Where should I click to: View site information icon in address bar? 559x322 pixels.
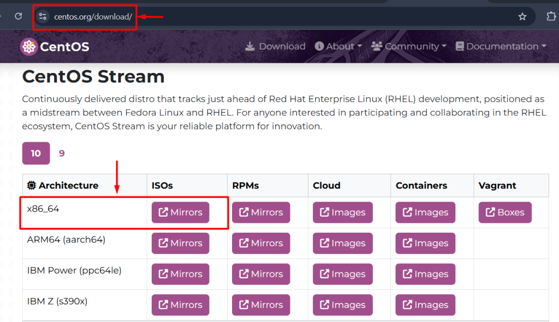click(43, 16)
